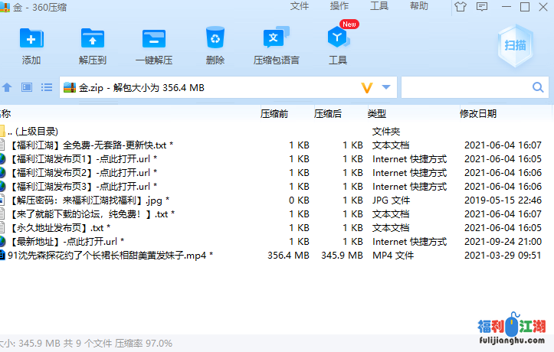The width and height of the screenshot is (554, 352).
Task: Switch to the list view mode
Action: coord(46,88)
